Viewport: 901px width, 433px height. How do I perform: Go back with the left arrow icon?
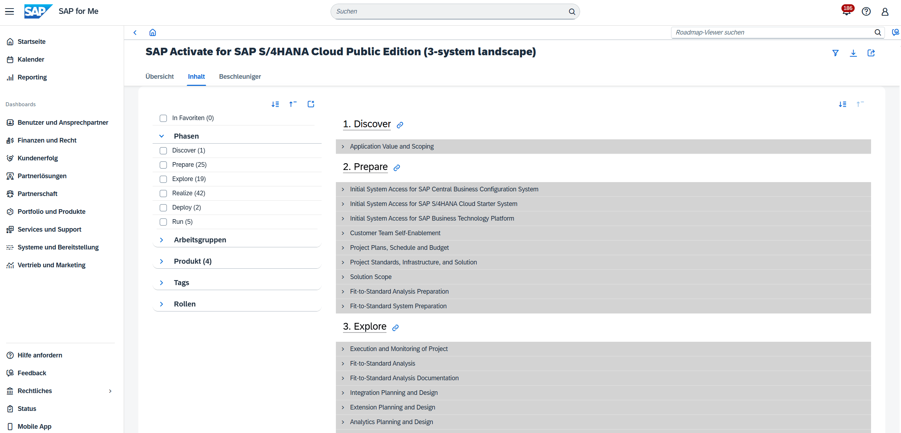135,32
